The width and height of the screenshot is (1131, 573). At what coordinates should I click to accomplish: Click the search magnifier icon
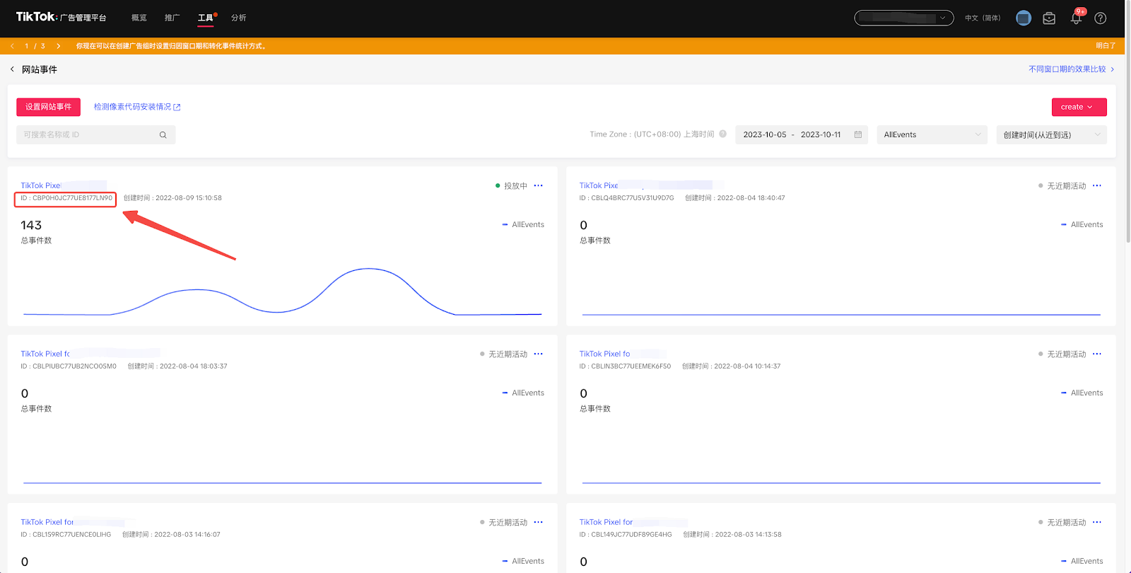coord(163,134)
